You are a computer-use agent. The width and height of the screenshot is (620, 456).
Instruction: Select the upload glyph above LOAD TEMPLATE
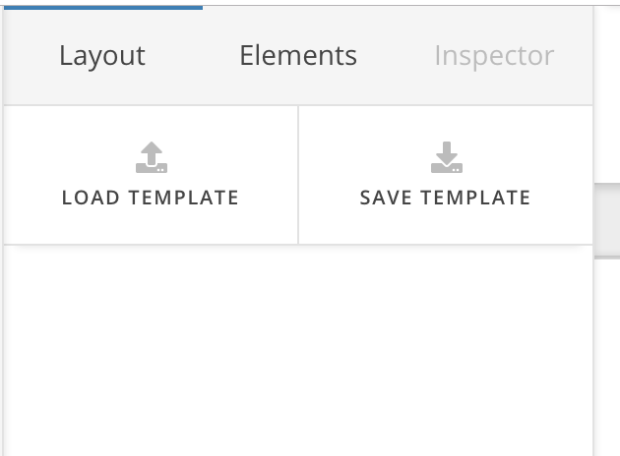(151, 157)
